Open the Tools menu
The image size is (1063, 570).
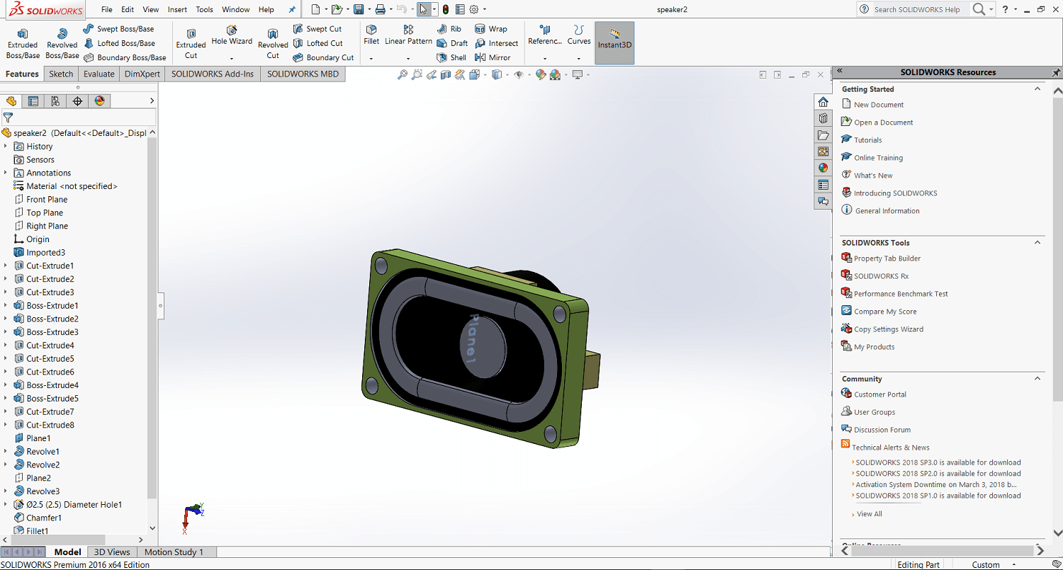pyautogui.click(x=204, y=9)
